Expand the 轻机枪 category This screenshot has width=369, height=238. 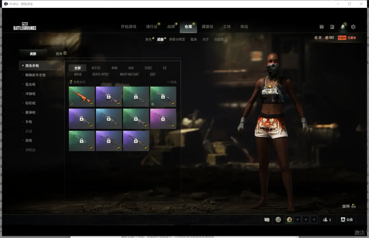[x=30, y=103]
